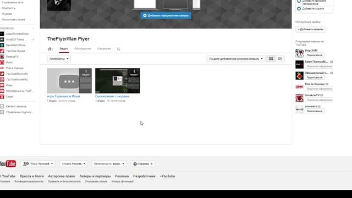352x198 pixels.
Task: Open the Конфиденциальность footer link
Action: click(x=29, y=182)
